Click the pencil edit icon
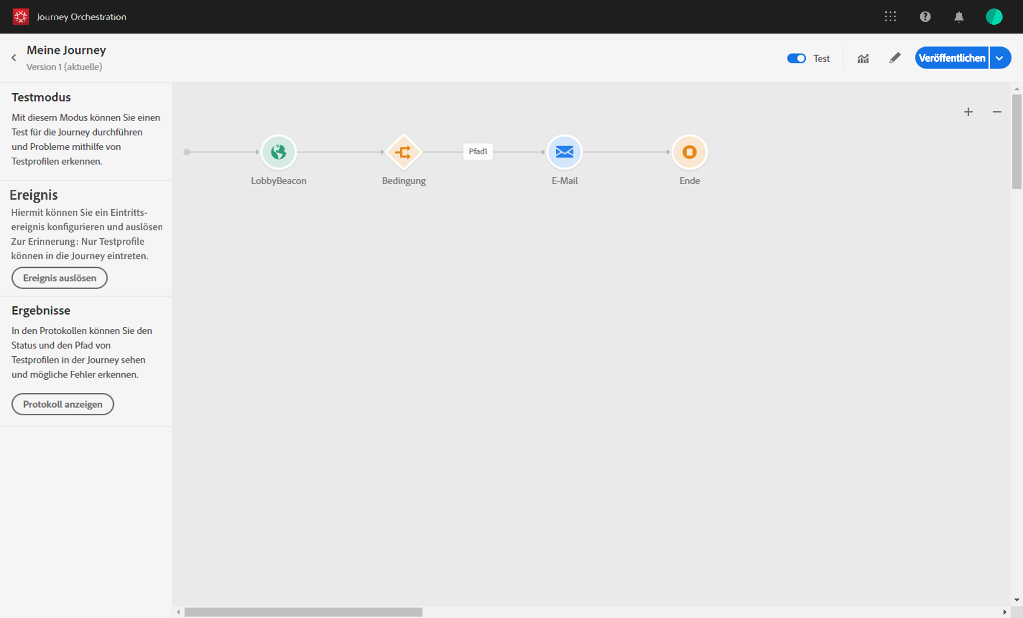This screenshot has height=618, width=1023. 894,58
